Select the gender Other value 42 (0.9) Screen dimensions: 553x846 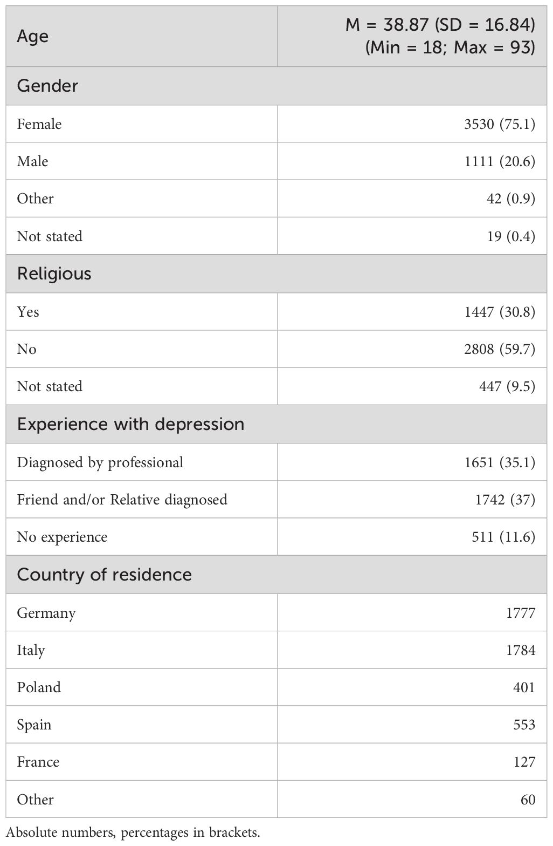(510, 199)
